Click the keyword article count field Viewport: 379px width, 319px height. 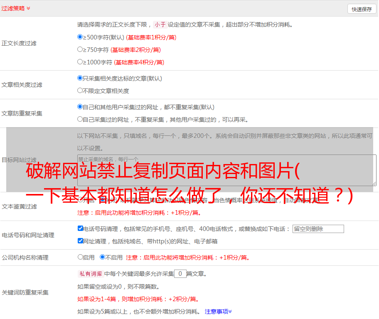[x=180, y=274]
